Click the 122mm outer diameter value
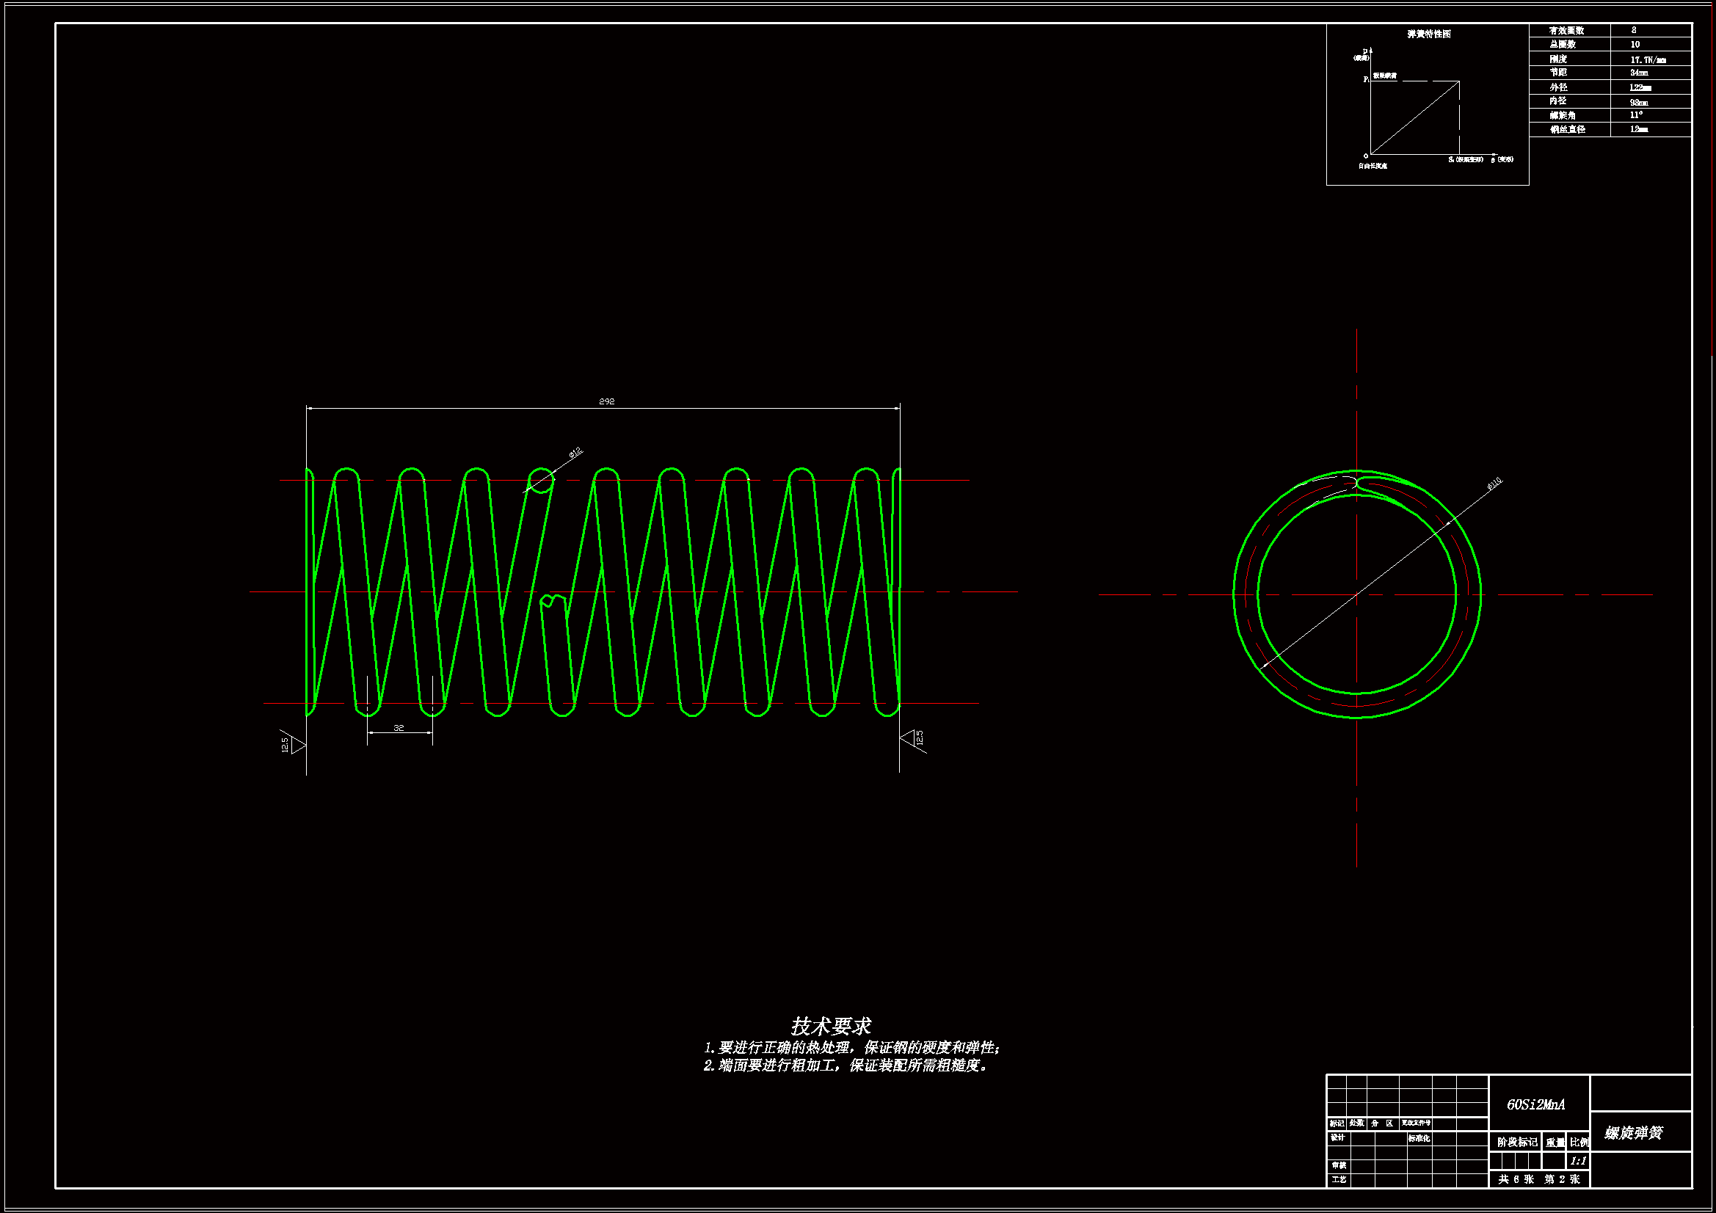The image size is (1716, 1213). tap(1640, 87)
